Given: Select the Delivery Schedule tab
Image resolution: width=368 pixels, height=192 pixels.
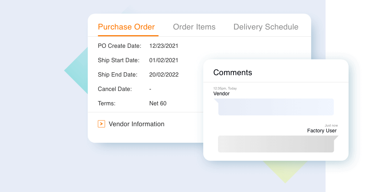Looking at the screenshot, I should click(x=266, y=27).
